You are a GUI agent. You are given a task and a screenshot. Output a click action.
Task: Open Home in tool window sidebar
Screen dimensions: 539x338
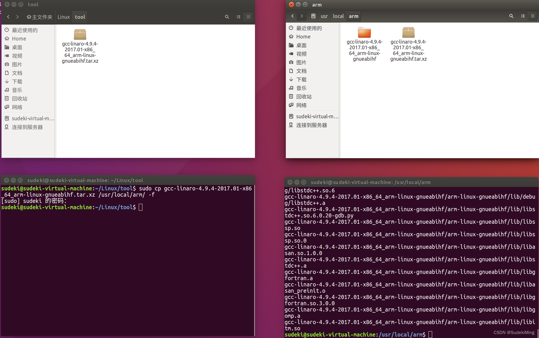click(28, 38)
